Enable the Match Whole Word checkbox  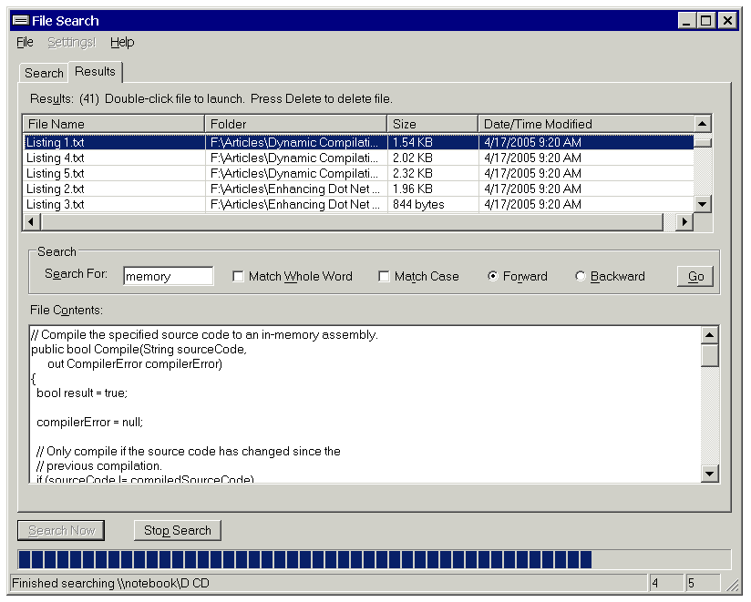(239, 277)
